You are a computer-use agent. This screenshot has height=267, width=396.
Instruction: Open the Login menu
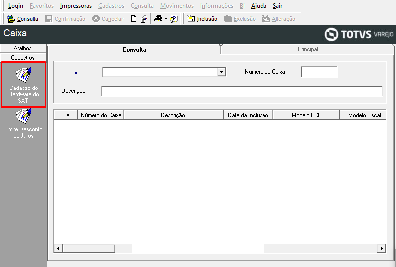coord(15,6)
